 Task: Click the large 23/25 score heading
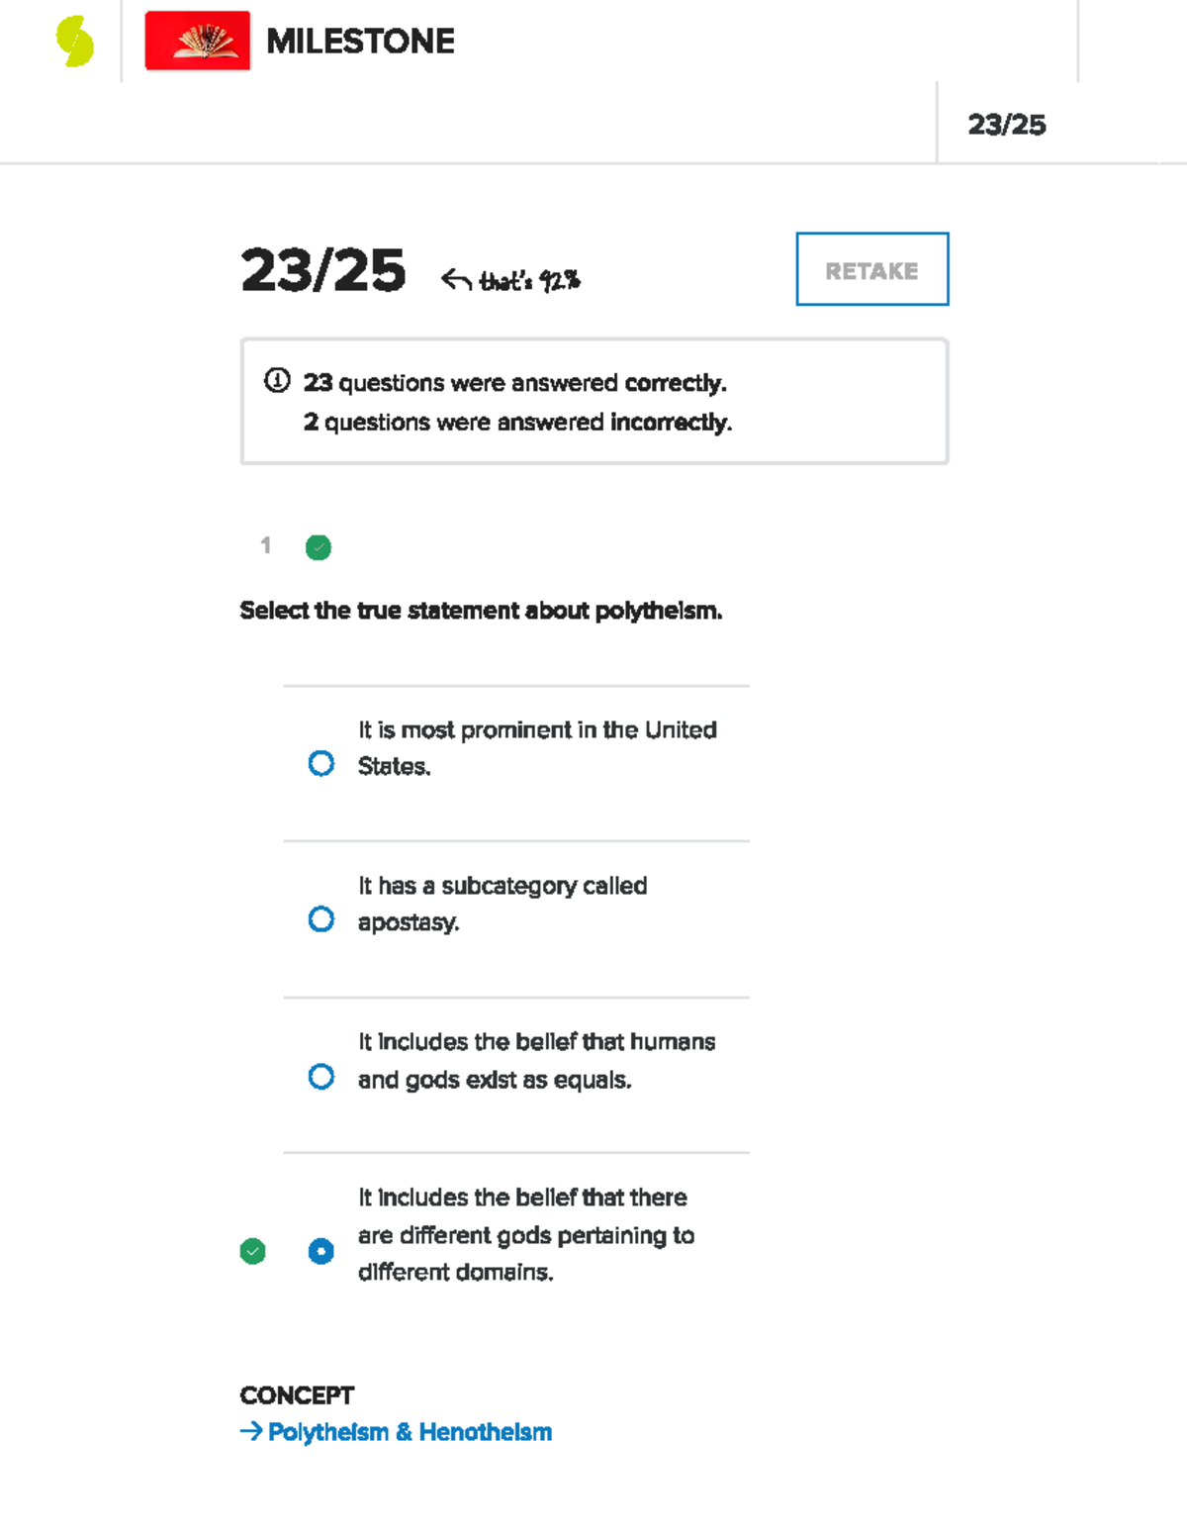click(323, 270)
